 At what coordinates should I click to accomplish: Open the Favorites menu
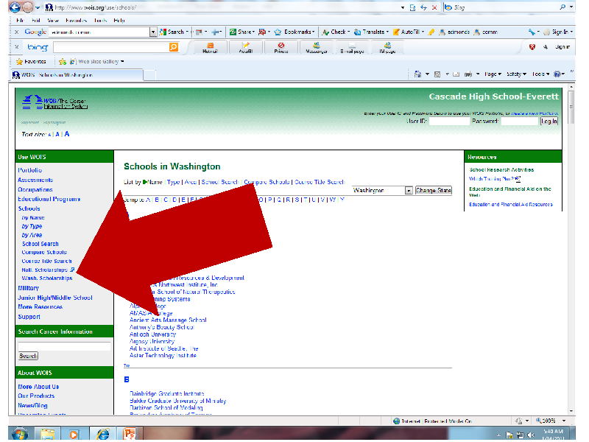pos(77,21)
